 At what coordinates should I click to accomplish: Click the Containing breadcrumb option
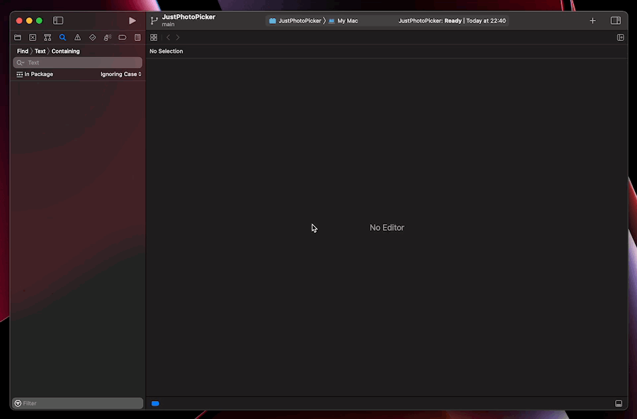point(66,51)
